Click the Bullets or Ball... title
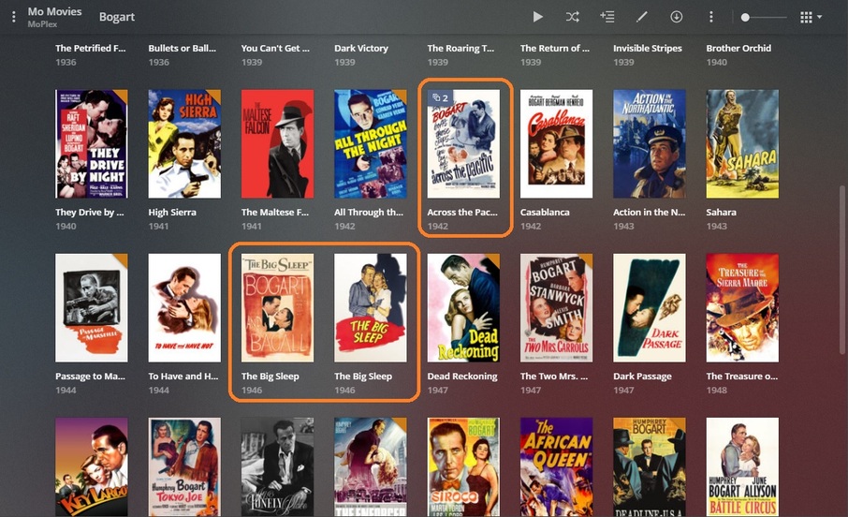848x517 pixels. tap(183, 48)
